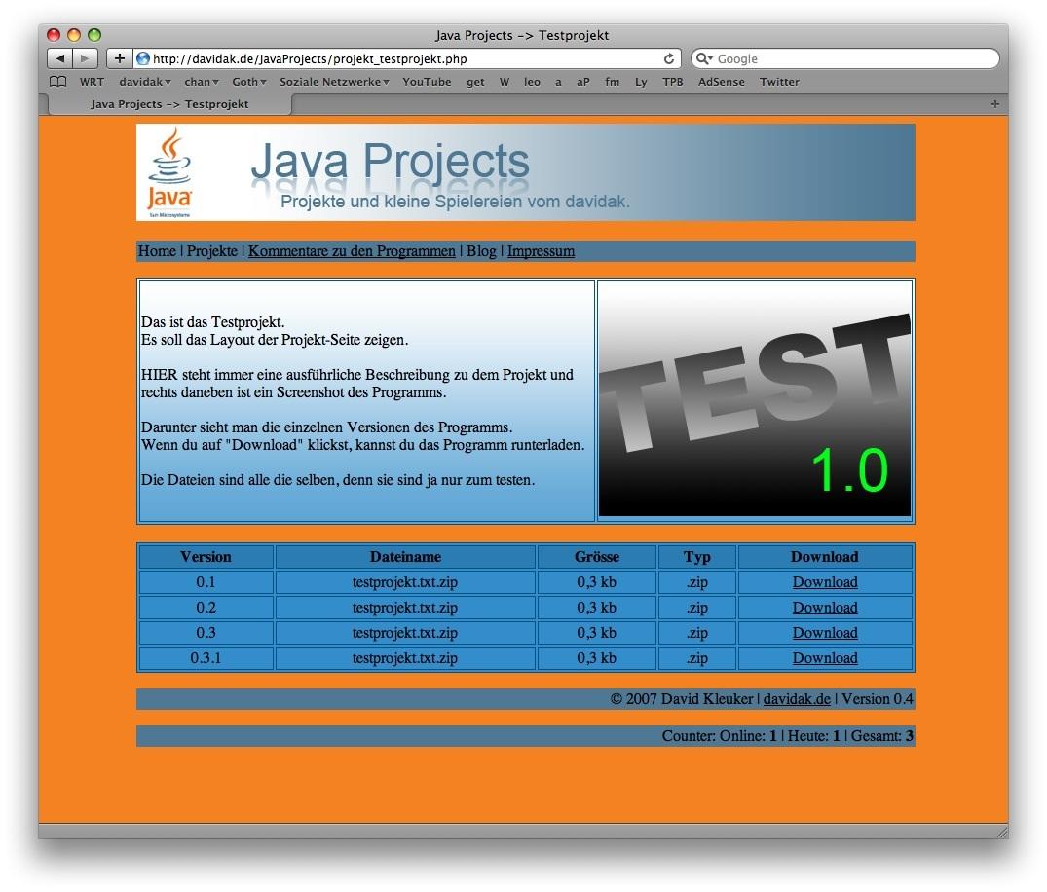Viewport: 1047px width, 892px height.
Task: Click the magnifier icon in the Google search field
Action: [704, 58]
